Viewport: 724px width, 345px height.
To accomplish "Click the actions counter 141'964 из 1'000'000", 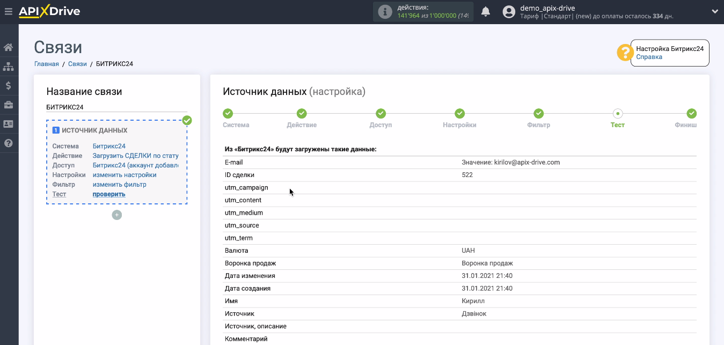I will (x=433, y=16).
